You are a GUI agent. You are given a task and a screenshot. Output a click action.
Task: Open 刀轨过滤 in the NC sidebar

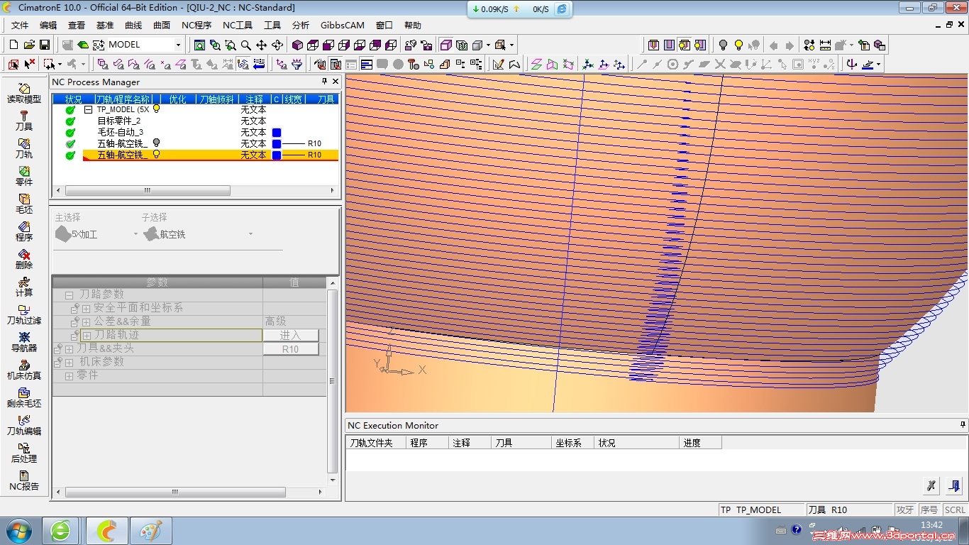24,314
